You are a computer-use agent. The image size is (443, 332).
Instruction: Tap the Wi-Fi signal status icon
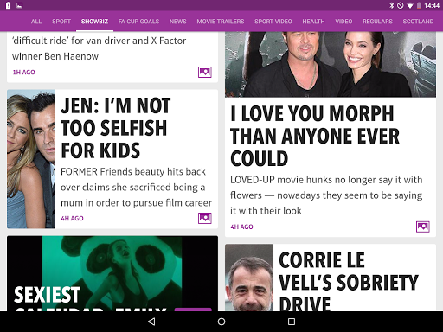[410, 5]
